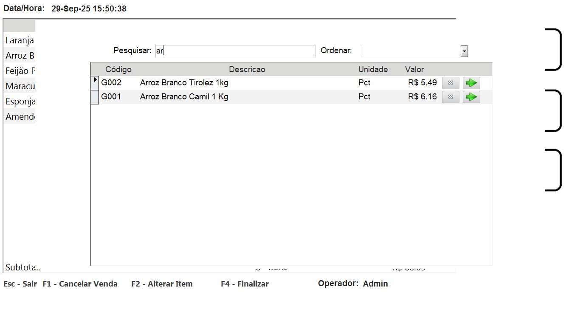
Task: Select the Esponja item in sale list
Action: 20,102
